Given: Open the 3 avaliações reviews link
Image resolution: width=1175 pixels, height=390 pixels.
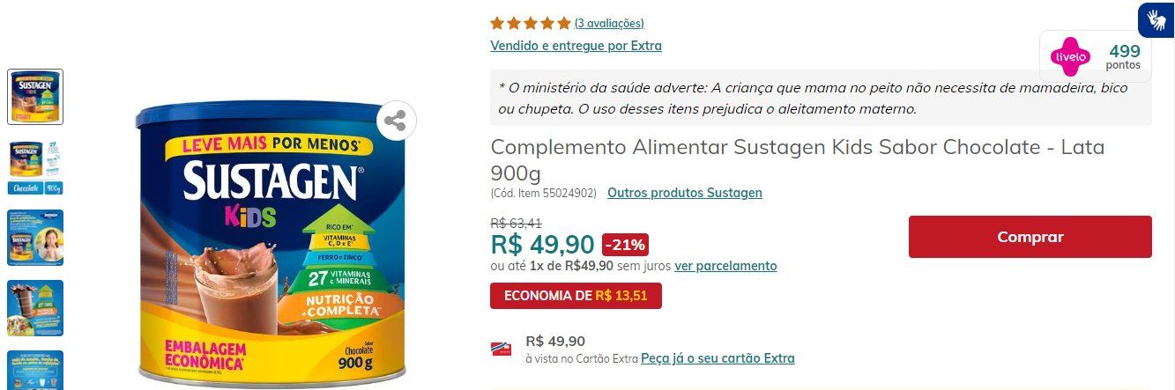Looking at the screenshot, I should [609, 23].
